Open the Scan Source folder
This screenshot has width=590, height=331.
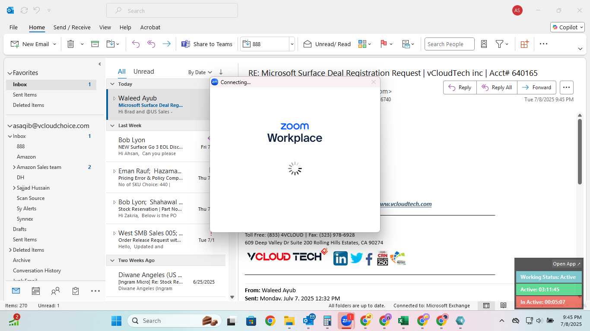(x=31, y=198)
